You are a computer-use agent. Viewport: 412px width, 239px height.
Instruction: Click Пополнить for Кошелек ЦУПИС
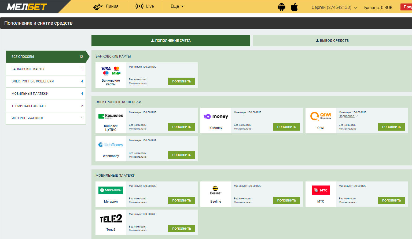[182, 127]
